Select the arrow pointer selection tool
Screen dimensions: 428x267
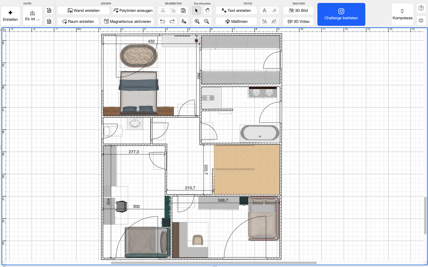196,11
